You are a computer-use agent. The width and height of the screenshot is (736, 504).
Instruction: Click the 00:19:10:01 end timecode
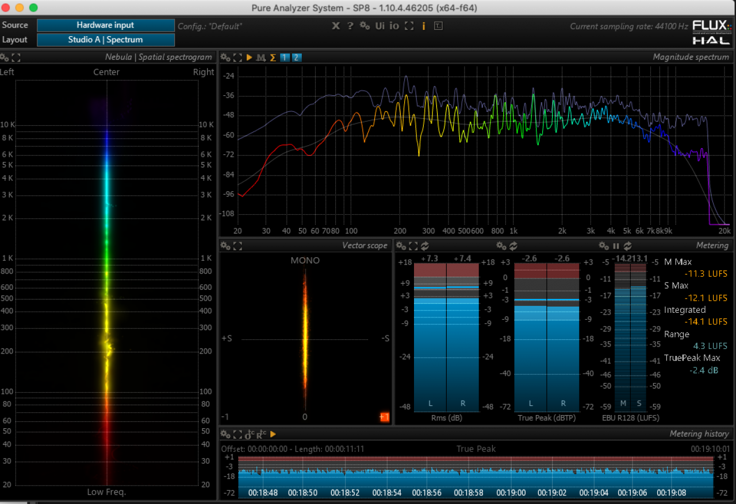pos(710,449)
